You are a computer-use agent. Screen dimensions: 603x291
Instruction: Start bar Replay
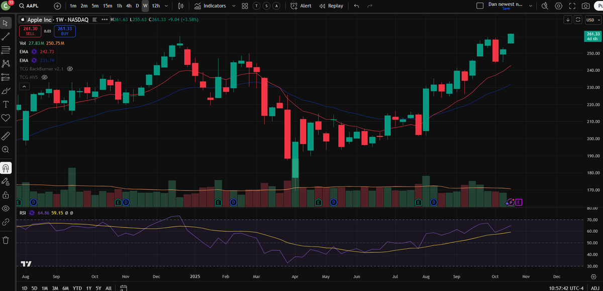pos(331,6)
